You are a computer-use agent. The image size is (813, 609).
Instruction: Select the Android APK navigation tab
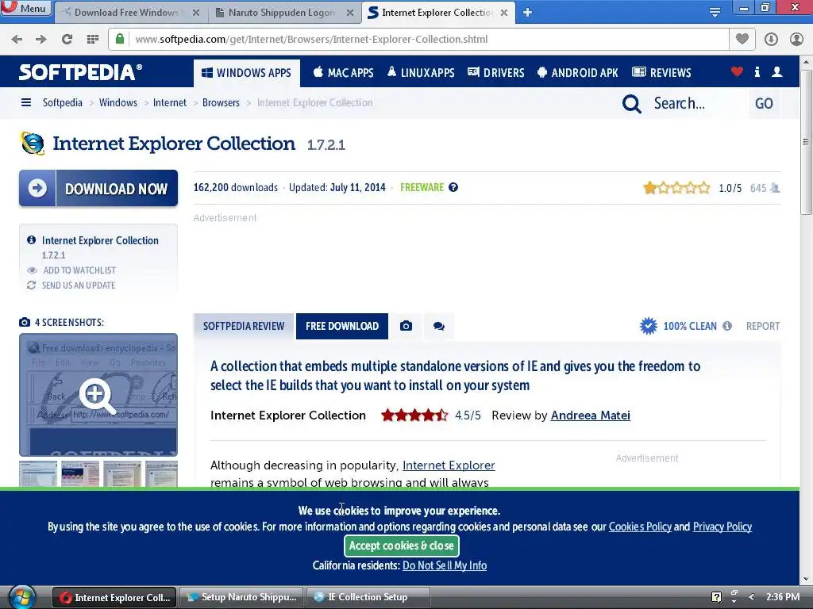pos(578,73)
